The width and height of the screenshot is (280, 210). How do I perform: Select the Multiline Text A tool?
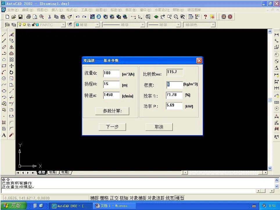pyautogui.click(x=4, y=135)
